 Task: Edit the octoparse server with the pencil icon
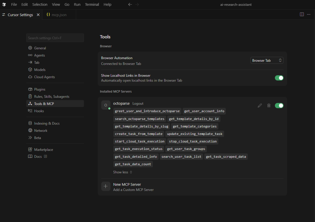click(x=260, y=105)
